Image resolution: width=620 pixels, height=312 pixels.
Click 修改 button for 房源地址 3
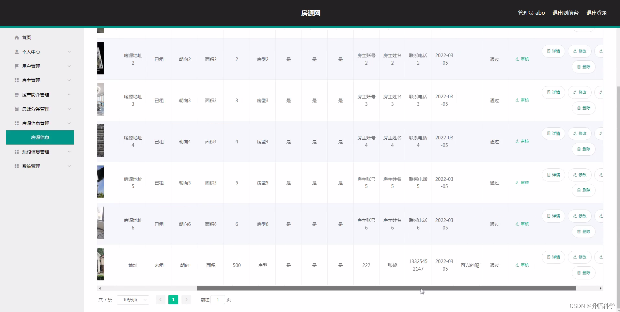point(580,92)
